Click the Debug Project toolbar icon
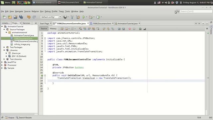Viewport: 213px width, 120px height. (x=91, y=17)
